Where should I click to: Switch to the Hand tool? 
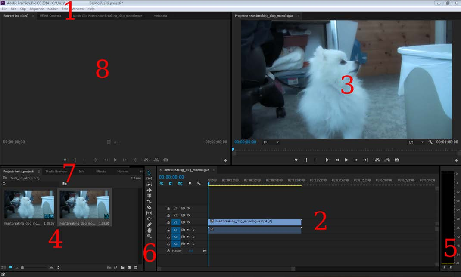coord(149,231)
